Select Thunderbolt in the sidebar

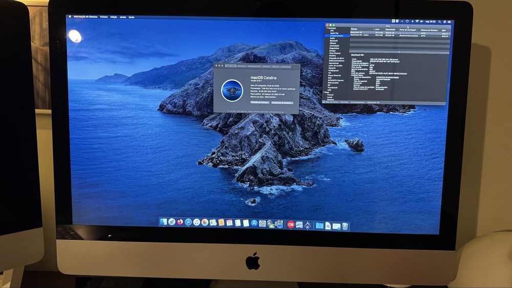pyautogui.click(x=333, y=88)
